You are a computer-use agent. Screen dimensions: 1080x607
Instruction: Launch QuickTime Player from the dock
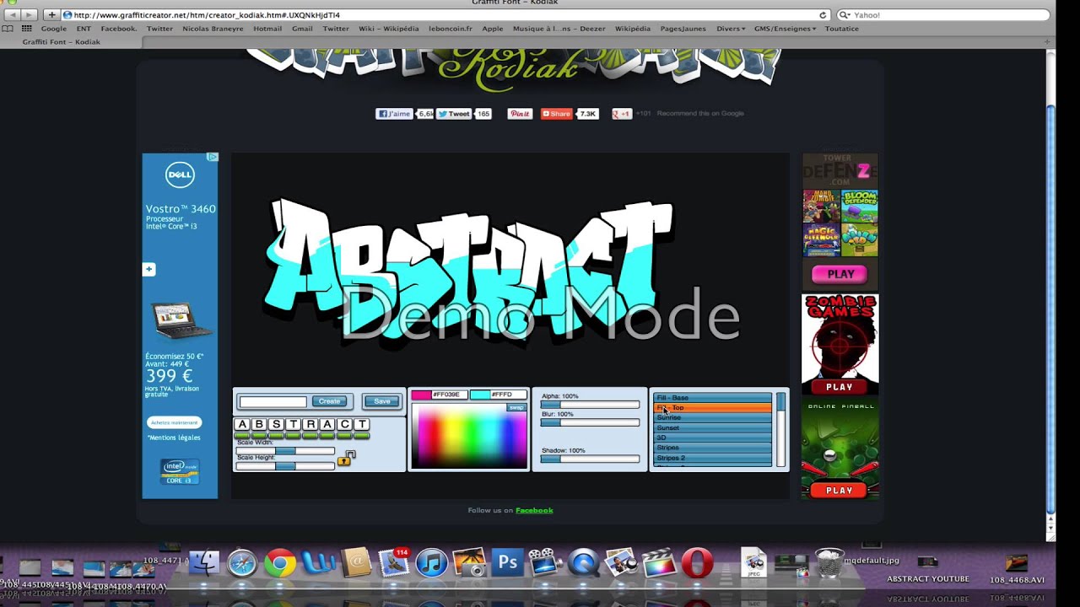(x=583, y=562)
